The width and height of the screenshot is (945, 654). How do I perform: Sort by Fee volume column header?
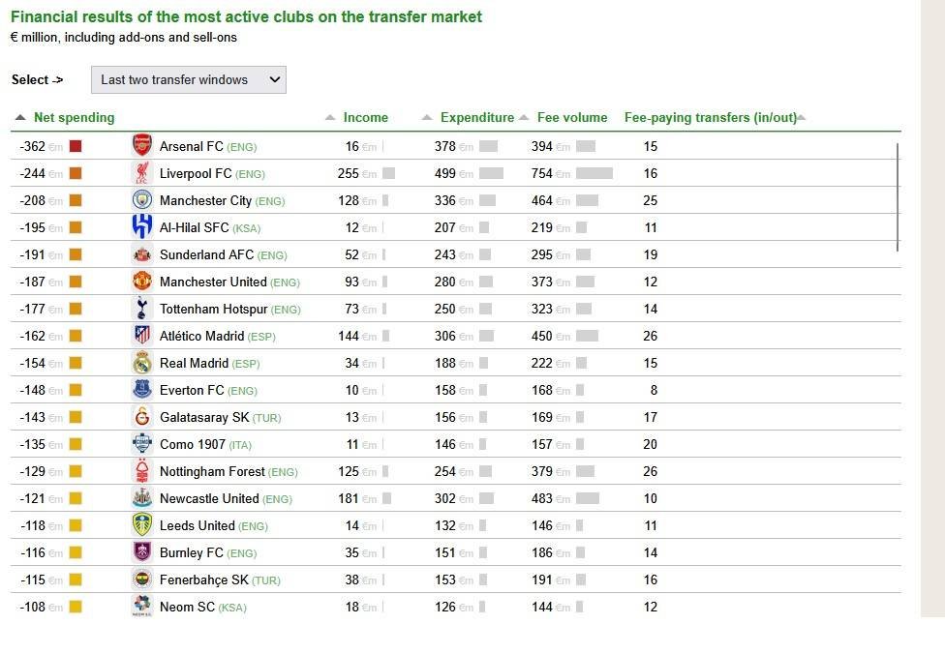click(572, 118)
